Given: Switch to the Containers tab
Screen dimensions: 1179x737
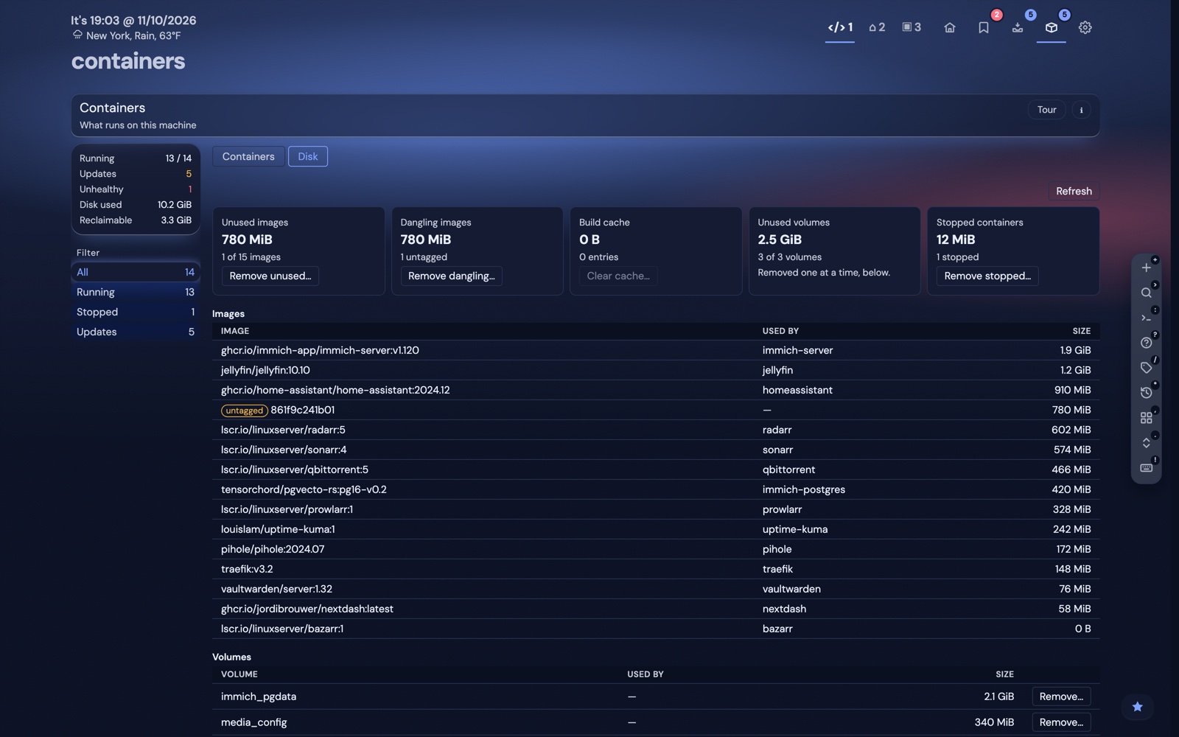Looking at the screenshot, I should (x=248, y=156).
